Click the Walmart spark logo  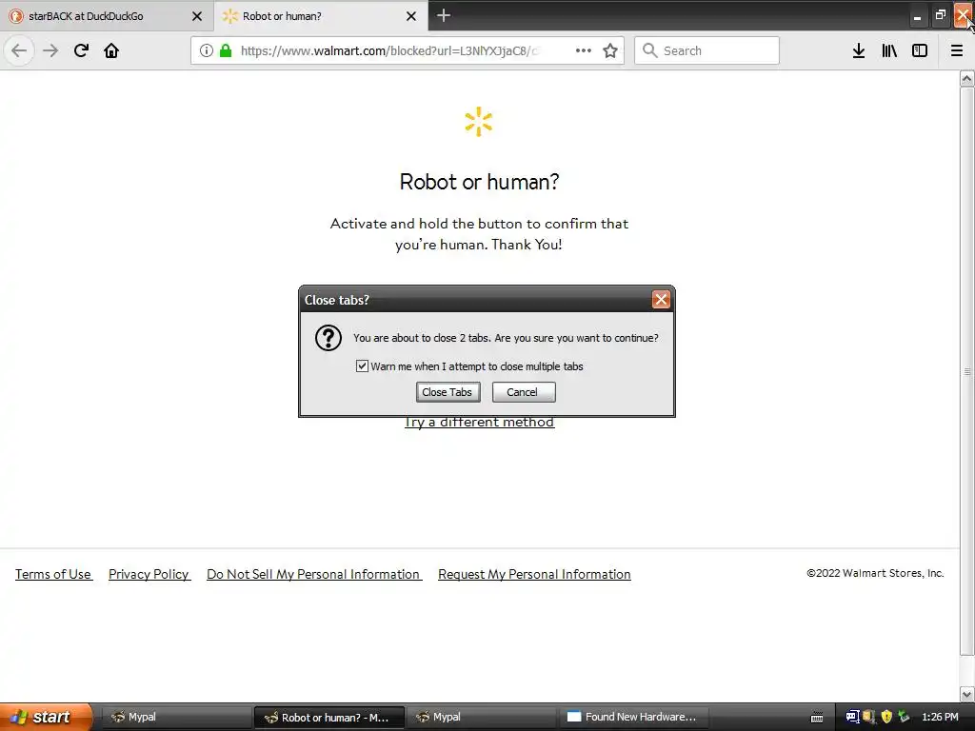coord(479,122)
